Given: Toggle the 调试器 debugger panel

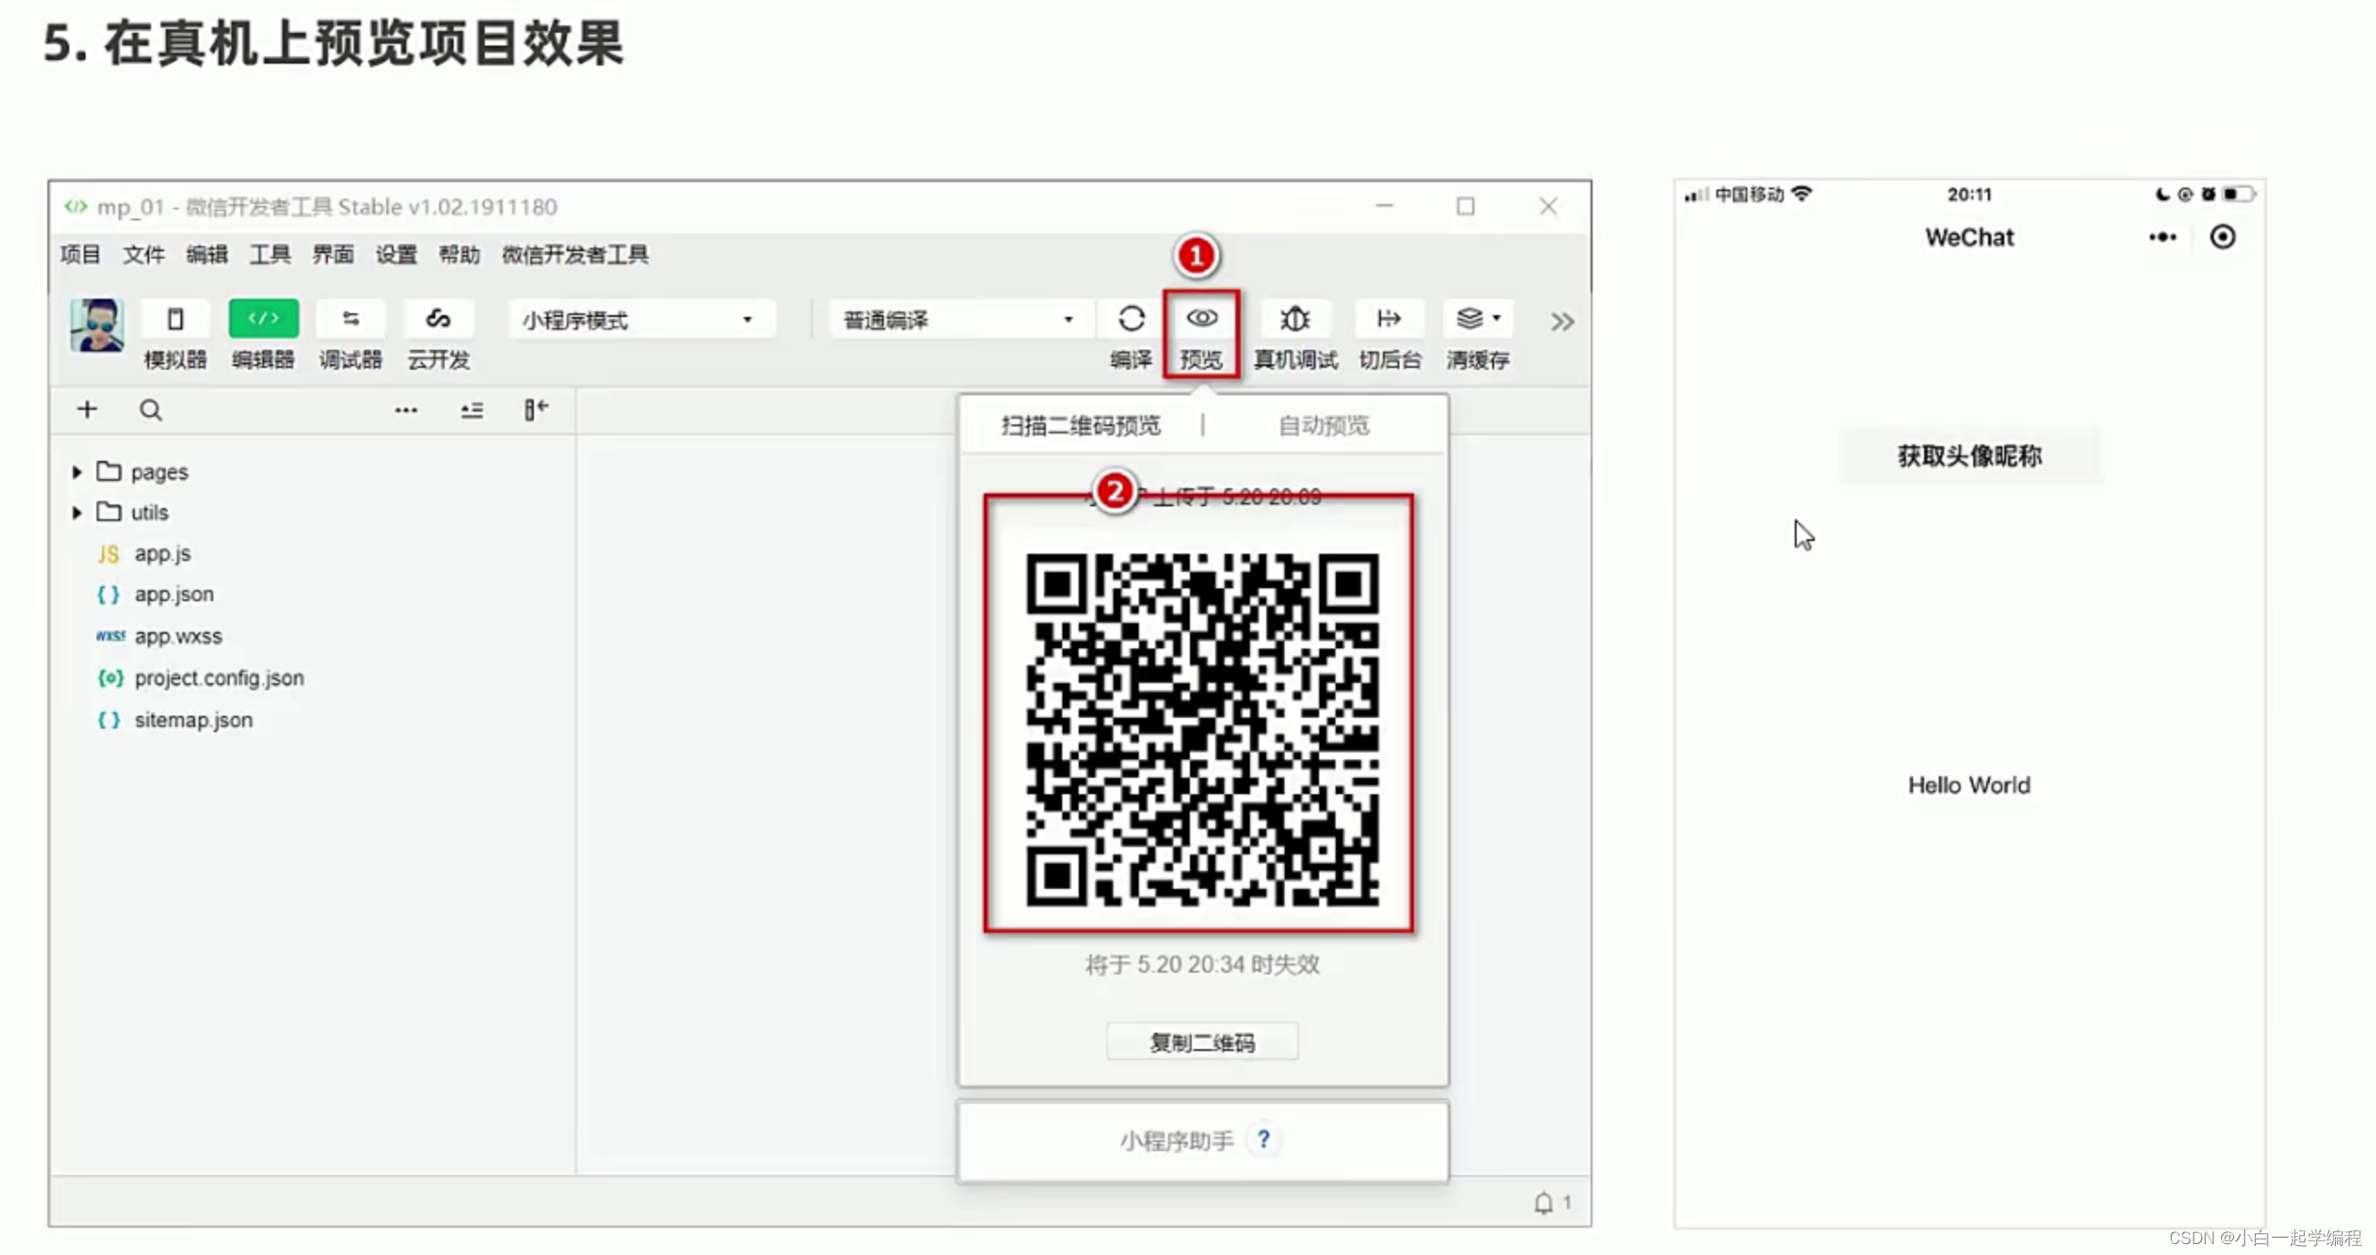Looking at the screenshot, I should (x=351, y=319).
